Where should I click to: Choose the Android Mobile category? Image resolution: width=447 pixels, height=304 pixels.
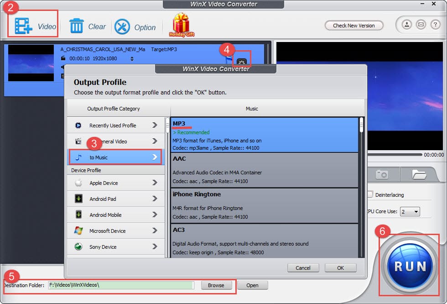116,215
